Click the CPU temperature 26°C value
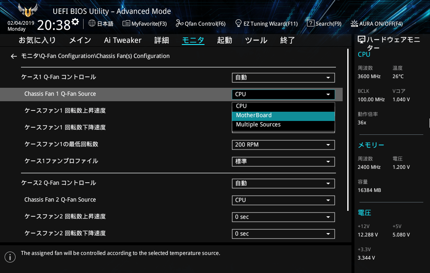 (x=398, y=76)
